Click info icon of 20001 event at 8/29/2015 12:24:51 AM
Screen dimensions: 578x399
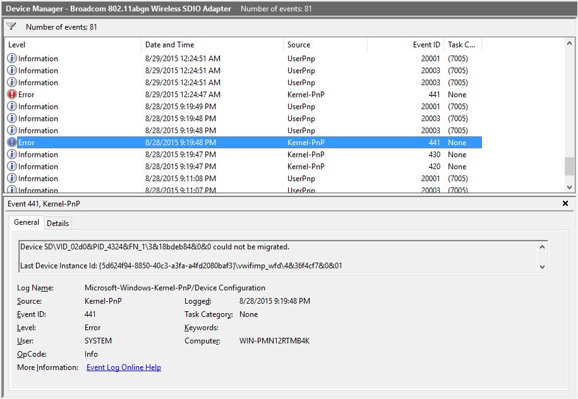coord(12,58)
